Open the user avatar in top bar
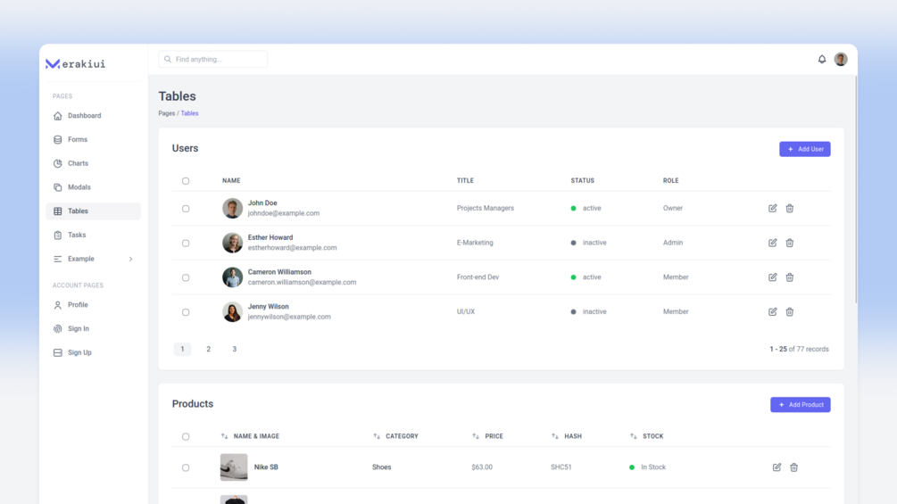The image size is (897, 504). (x=841, y=59)
